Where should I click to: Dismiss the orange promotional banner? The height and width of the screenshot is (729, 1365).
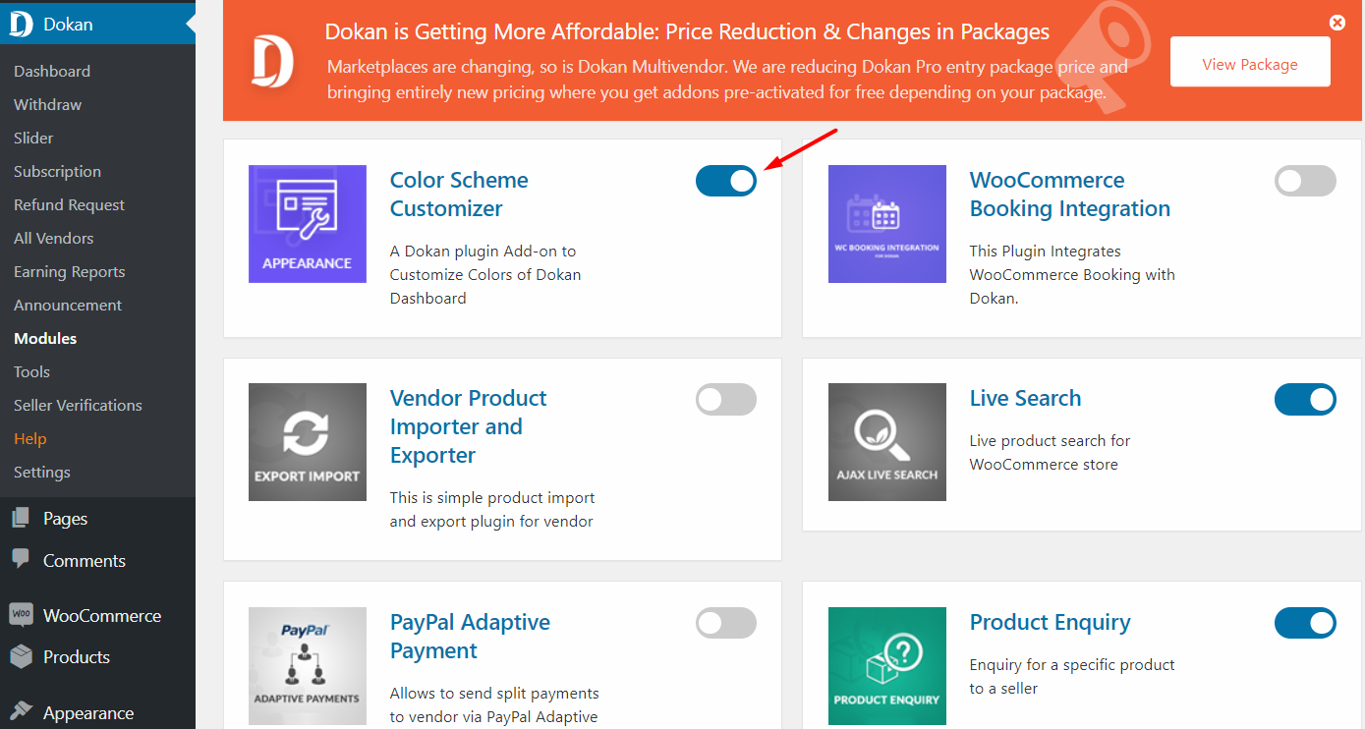(1337, 23)
